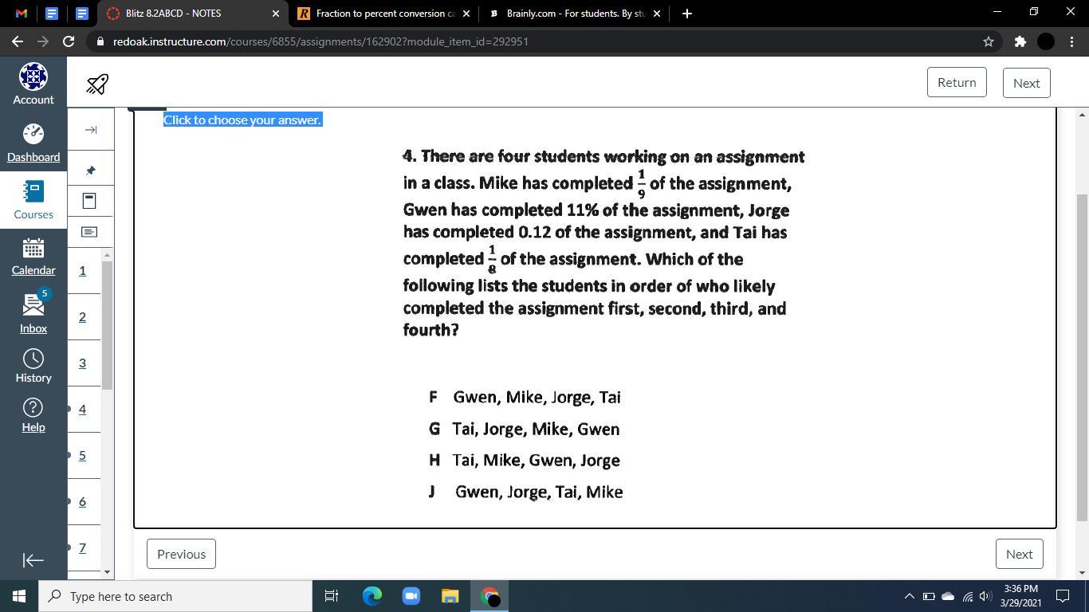Image resolution: width=1089 pixels, height=612 pixels.
Task: Click the Windows search box
Action: point(175,596)
